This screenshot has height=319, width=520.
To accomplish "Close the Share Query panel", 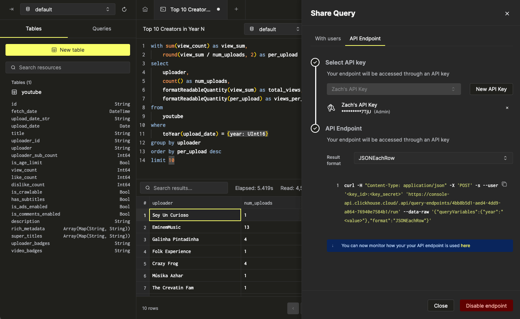I will click(507, 14).
